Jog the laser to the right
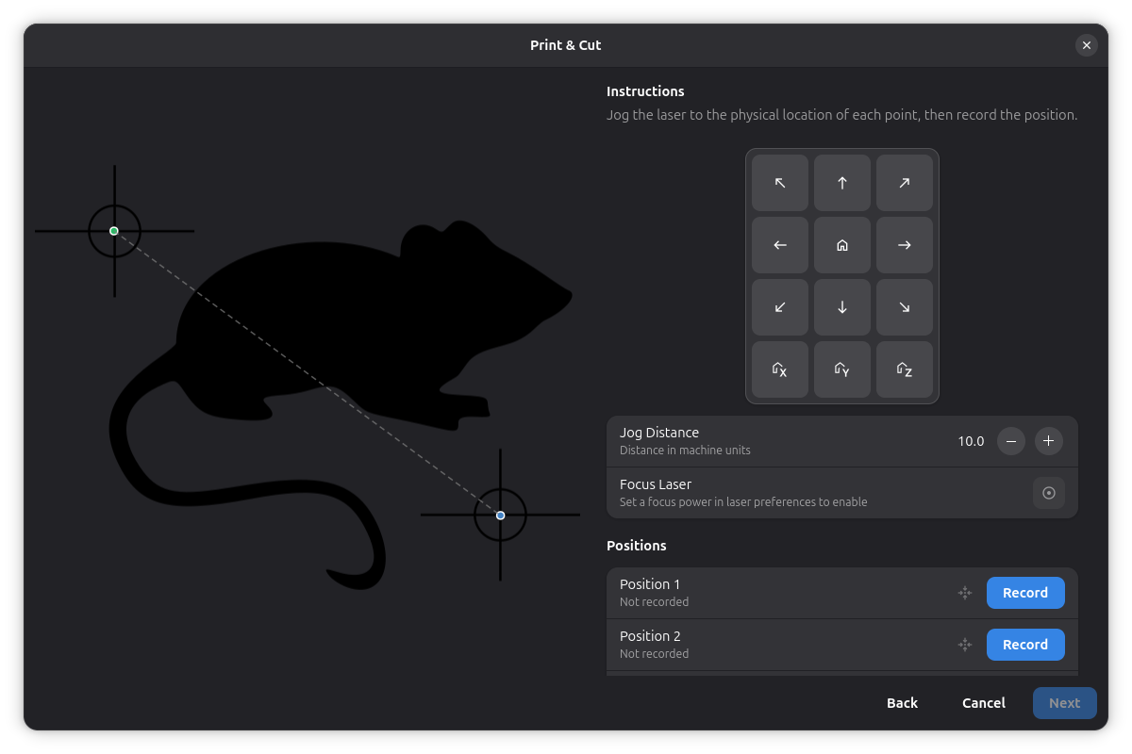This screenshot has width=1132, height=754. coord(905,245)
